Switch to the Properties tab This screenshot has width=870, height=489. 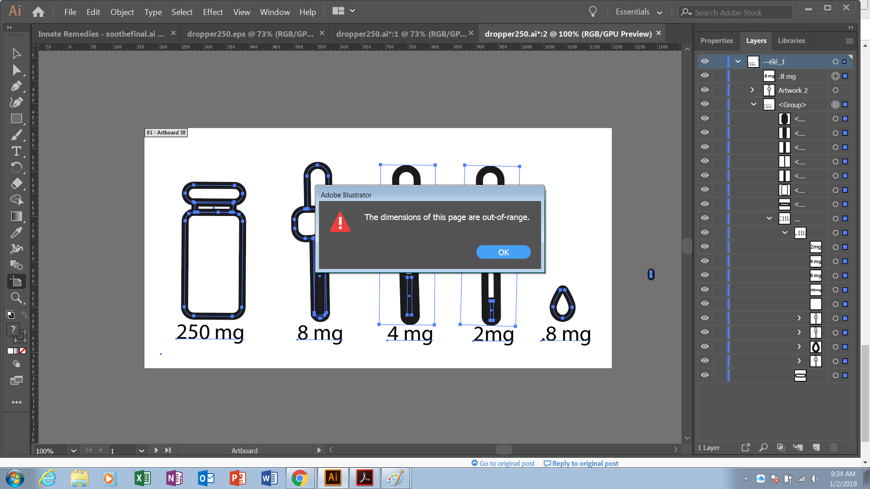(x=716, y=41)
